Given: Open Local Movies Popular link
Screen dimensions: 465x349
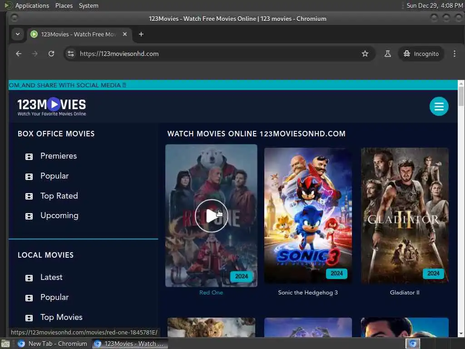Looking at the screenshot, I should click(x=54, y=297).
